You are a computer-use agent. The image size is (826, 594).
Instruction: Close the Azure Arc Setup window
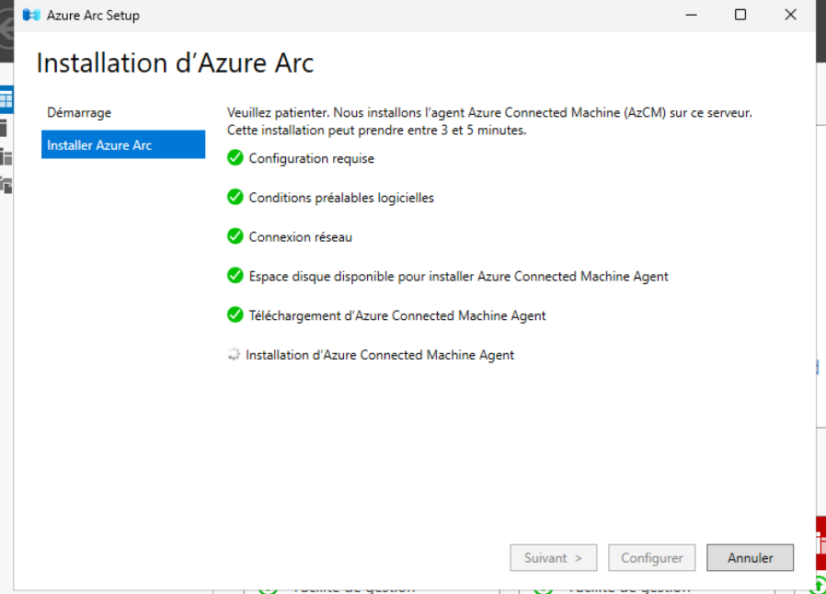point(790,16)
